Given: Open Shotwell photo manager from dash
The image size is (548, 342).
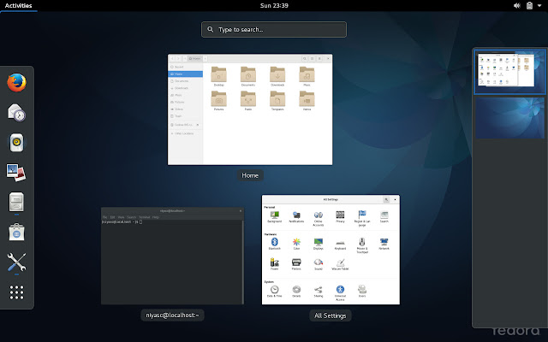Looking at the screenshot, I should pyautogui.click(x=16, y=173).
